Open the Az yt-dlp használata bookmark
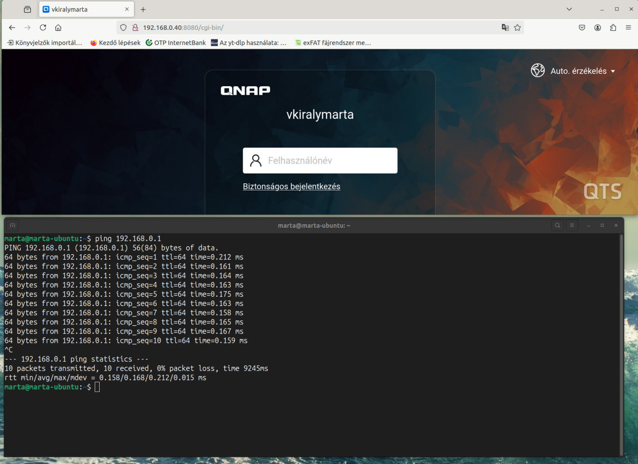This screenshot has height=464, width=638. pos(249,43)
